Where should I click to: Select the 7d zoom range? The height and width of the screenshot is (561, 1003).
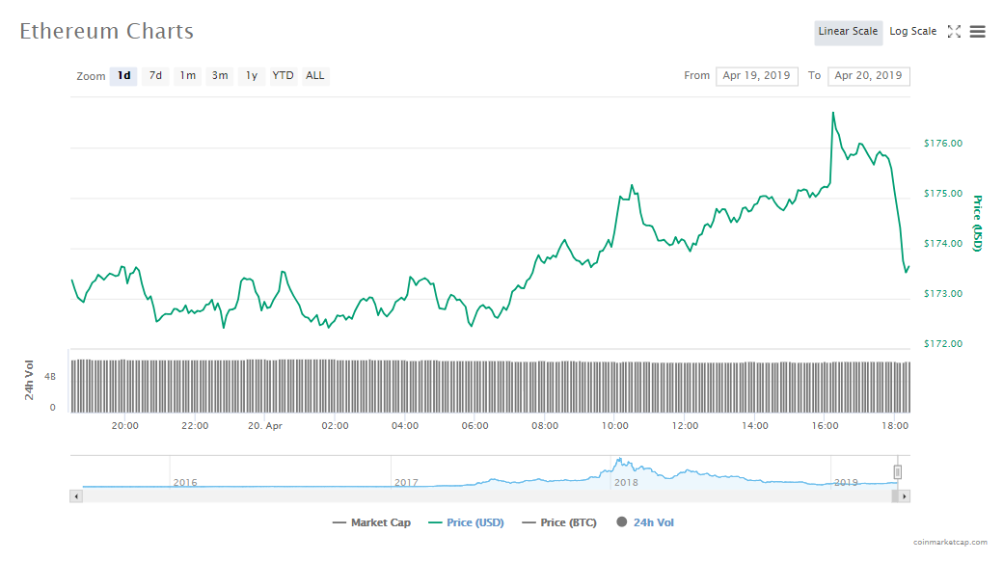[155, 76]
